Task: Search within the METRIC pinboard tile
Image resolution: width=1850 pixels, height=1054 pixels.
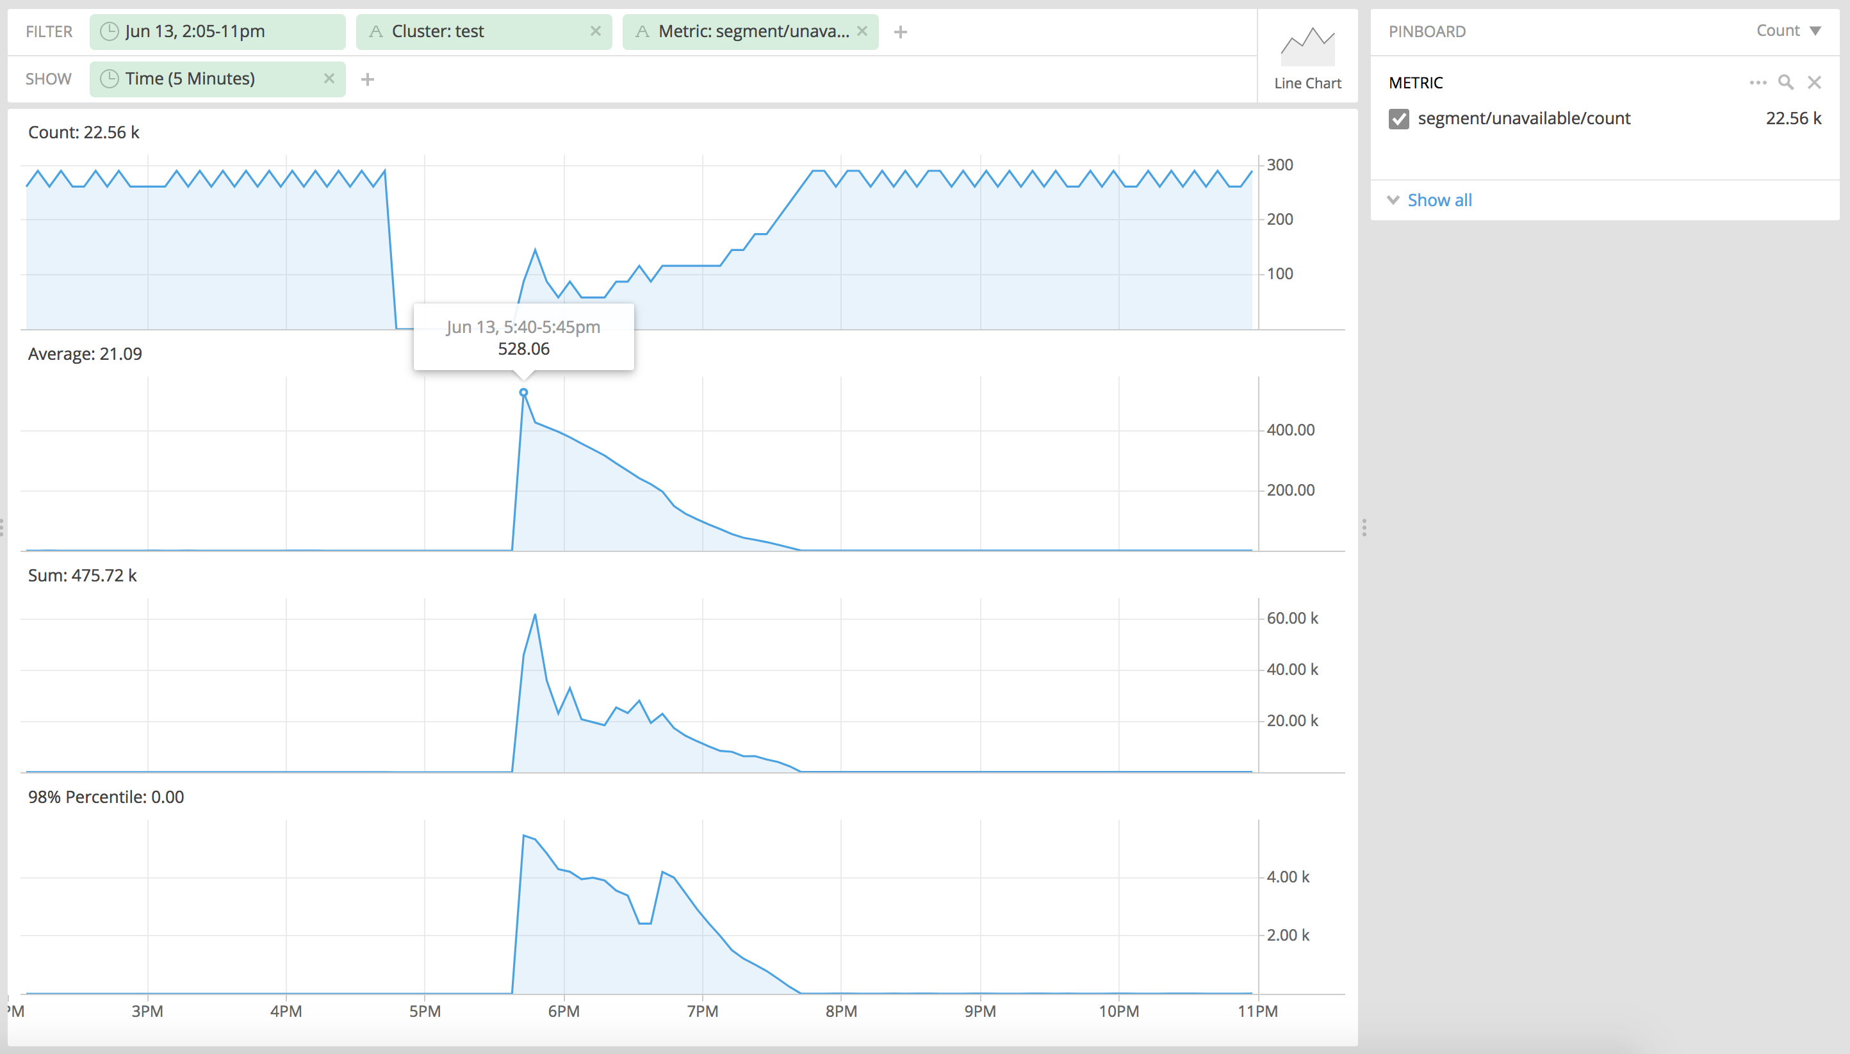Action: click(x=1787, y=83)
